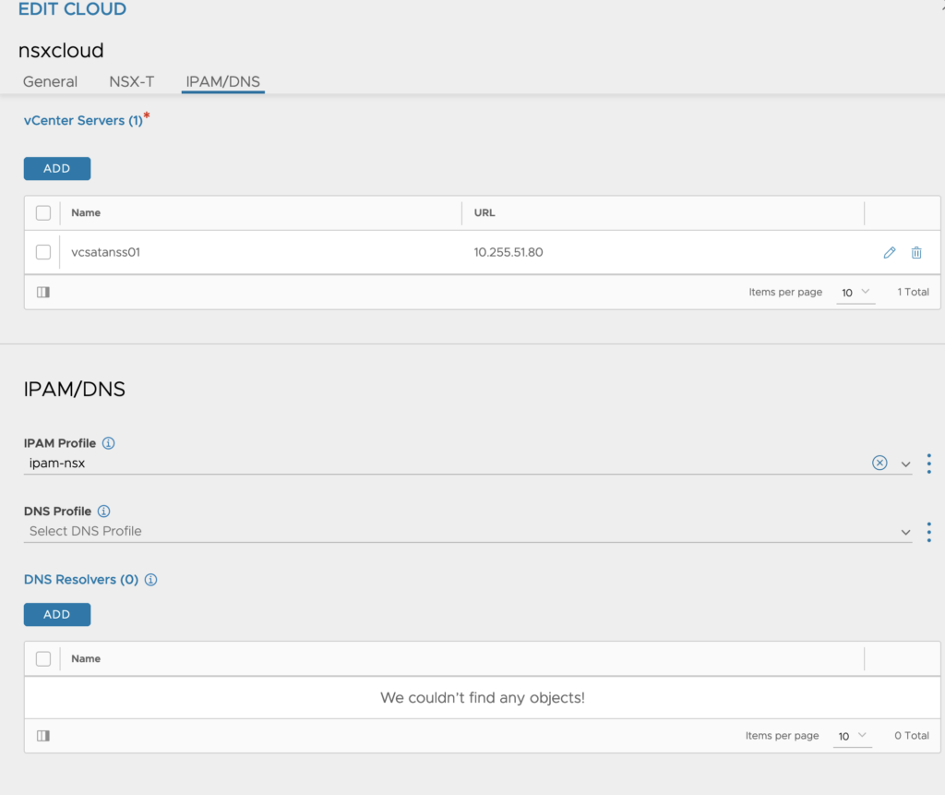Switch to the General tab
The image size is (945, 795).
[x=50, y=81]
